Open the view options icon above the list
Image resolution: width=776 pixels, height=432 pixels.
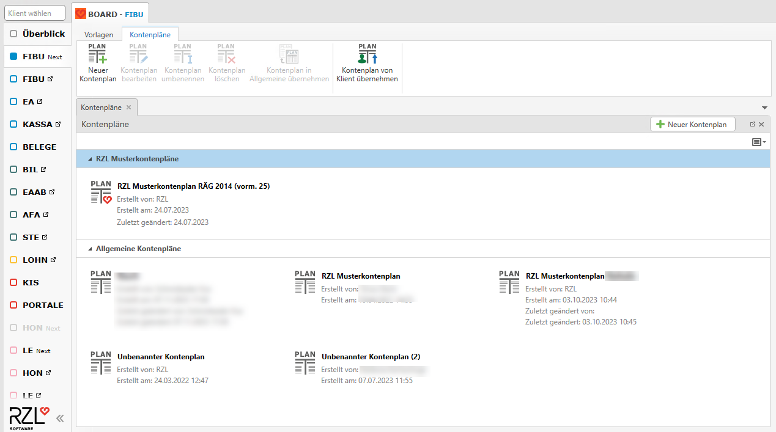click(758, 141)
